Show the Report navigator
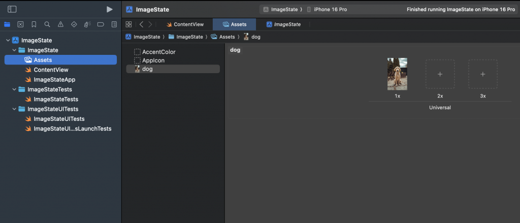The height and width of the screenshot is (223, 520). tap(114, 24)
